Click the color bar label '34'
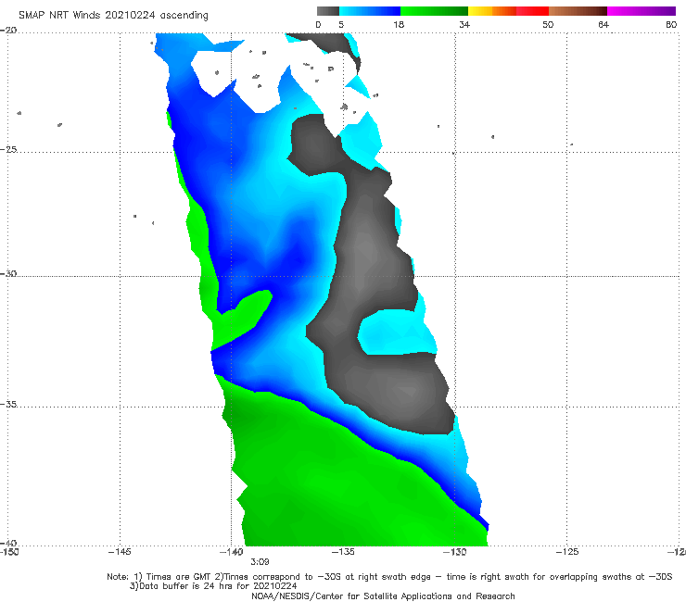This screenshot has width=686, height=602. point(464,24)
